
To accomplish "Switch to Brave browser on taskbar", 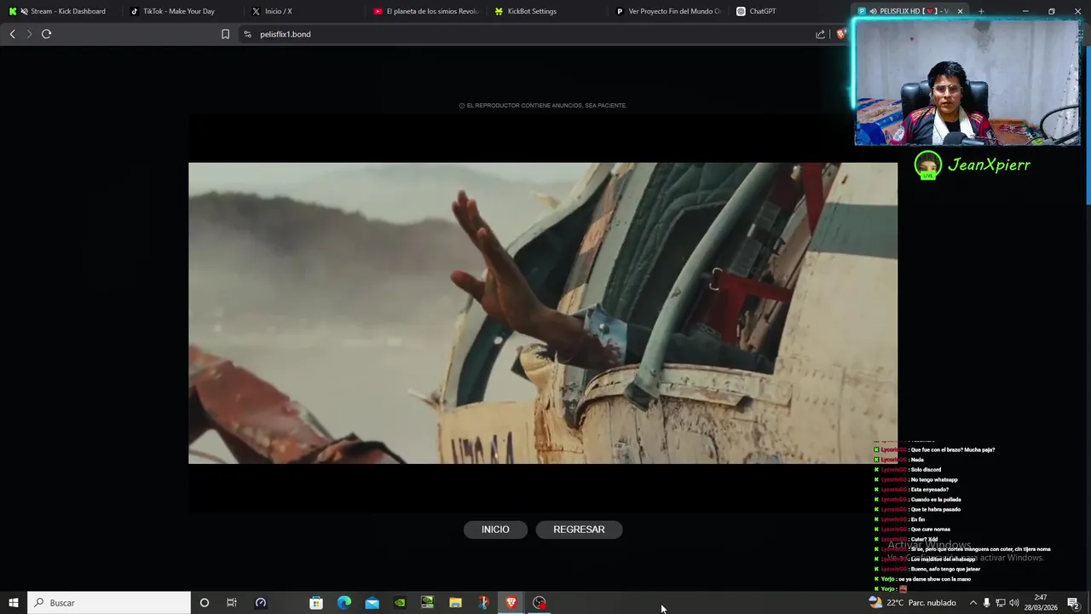I will 511,603.
